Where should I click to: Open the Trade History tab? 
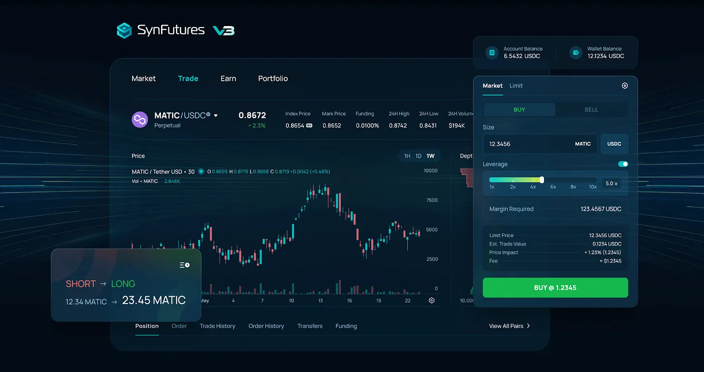click(218, 326)
